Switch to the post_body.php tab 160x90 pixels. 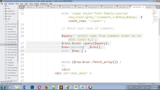tap(93, 7)
